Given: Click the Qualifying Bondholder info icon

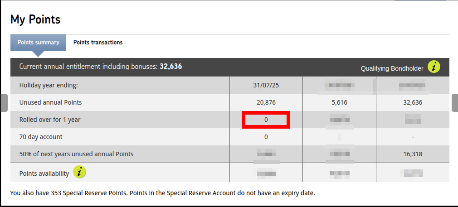Looking at the screenshot, I should coord(434,67).
